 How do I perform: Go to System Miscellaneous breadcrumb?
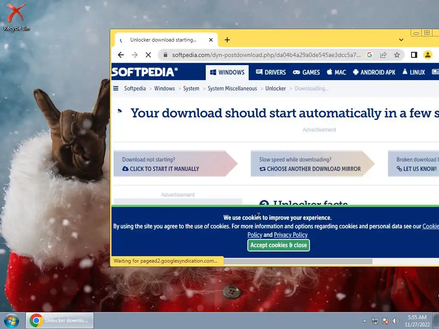click(x=232, y=88)
